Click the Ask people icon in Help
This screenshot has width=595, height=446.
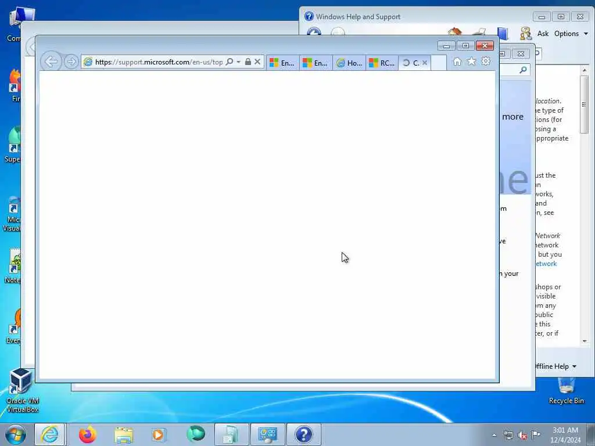click(x=526, y=33)
